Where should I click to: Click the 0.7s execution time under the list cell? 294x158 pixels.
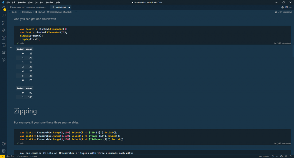coord(22,143)
